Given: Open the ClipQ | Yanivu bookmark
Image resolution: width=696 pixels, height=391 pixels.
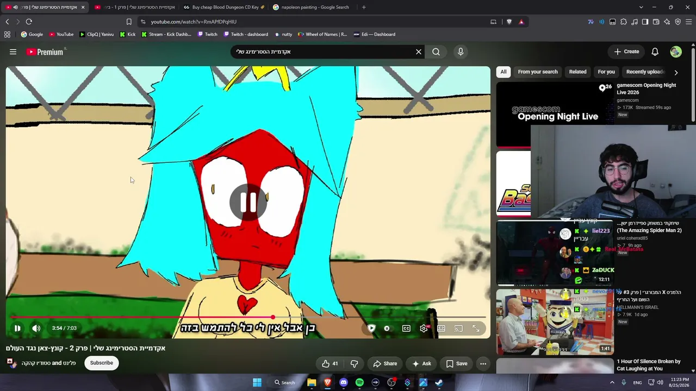Looking at the screenshot, I should click(x=97, y=34).
